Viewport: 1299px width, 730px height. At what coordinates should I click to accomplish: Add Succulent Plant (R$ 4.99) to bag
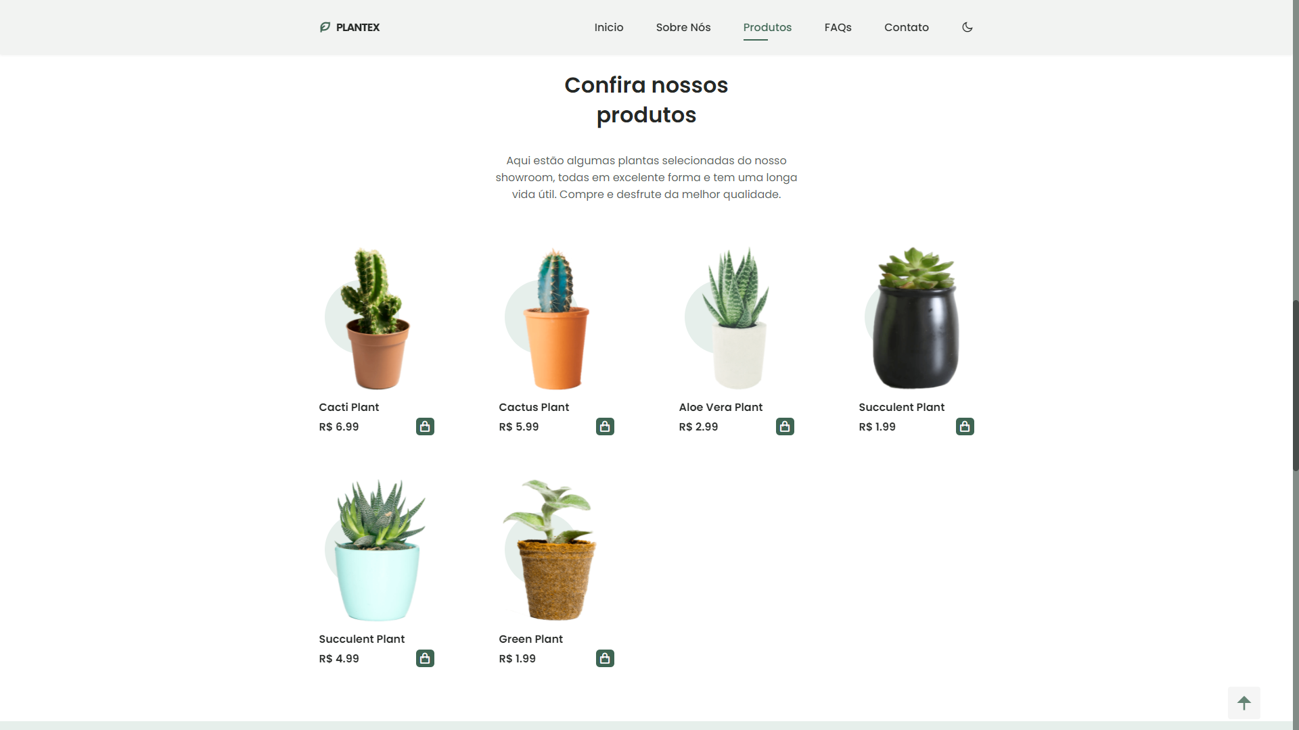point(425,658)
